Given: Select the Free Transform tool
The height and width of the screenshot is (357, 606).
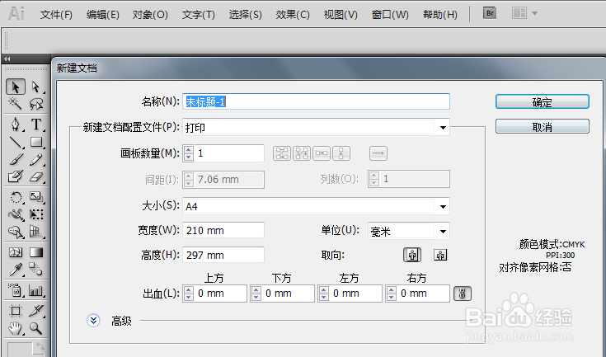Looking at the screenshot, I should [x=36, y=214].
